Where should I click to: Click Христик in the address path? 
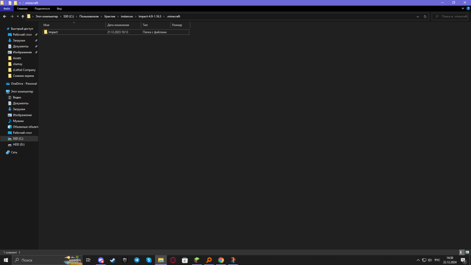pos(110,16)
